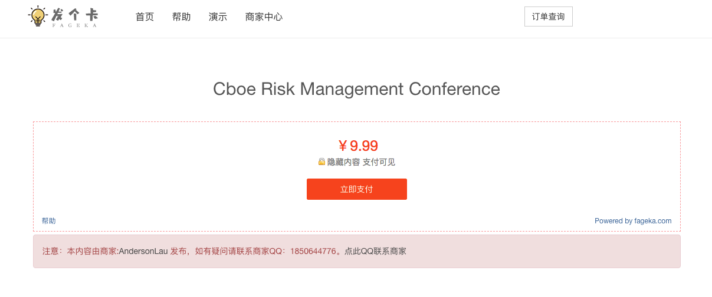This screenshot has width=712, height=297.
Task: Click the Cboe Risk Management Conference title
Action: tap(356, 89)
